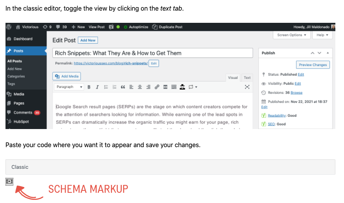
Task: Select the Visual editor tab
Action: tap(233, 78)
